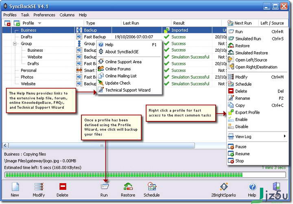Screen dimensions: 293x204
Task: Click the stop-all icon left of Profile header
Action: coord(7,23)
